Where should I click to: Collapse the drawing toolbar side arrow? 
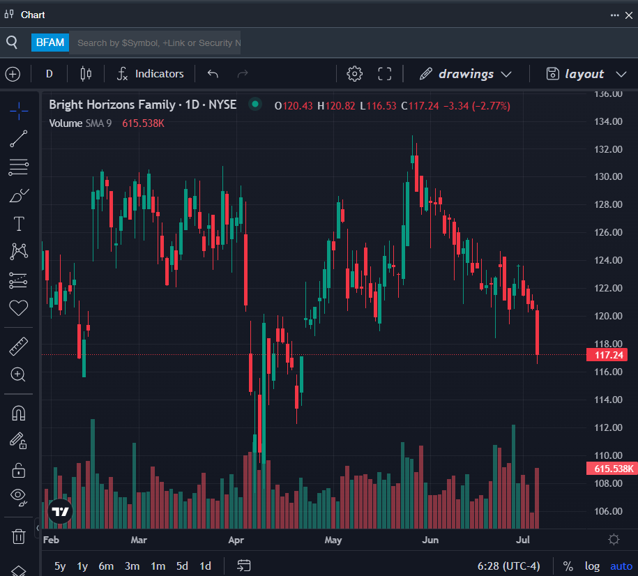[x=38, y=528]
